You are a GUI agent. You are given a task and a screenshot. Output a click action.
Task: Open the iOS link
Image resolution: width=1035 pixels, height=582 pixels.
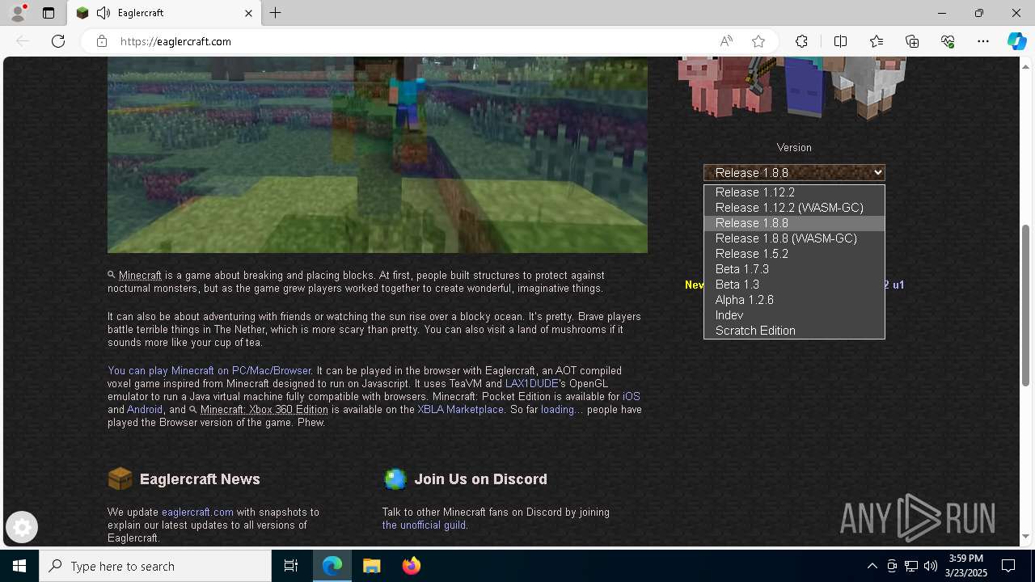coord(632,397)
